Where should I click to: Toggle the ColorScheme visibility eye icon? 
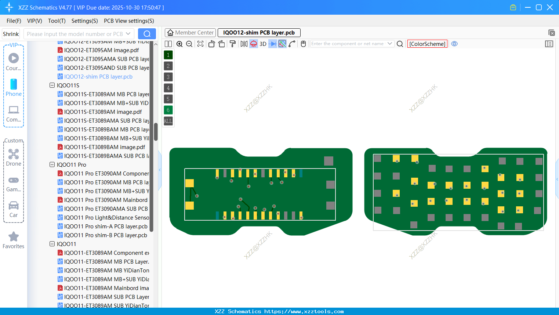pos(454,44)
